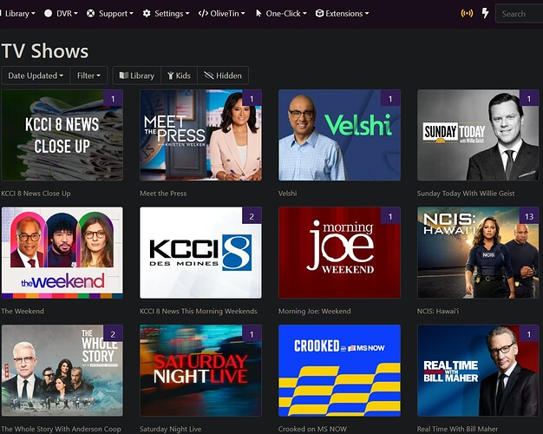The image size is (543, 434).
Task: Click the 'Crooked on MS NOW' title link
Action: 312,429
